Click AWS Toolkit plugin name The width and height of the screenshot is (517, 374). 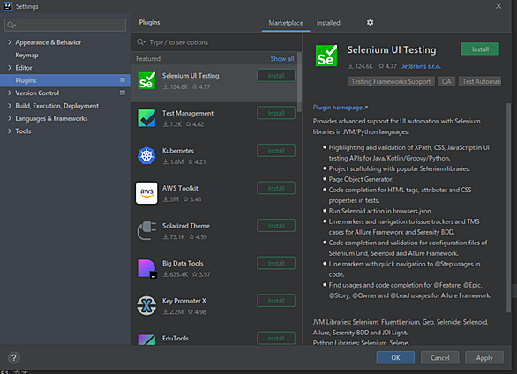pyautogui.click(x=180, y=188)
